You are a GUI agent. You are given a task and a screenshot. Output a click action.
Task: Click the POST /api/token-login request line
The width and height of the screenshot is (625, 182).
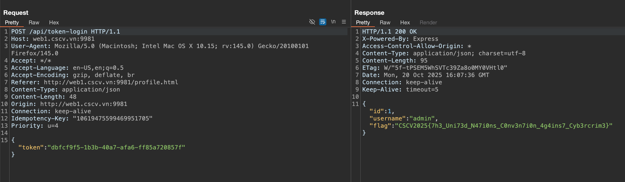point(66,32)
